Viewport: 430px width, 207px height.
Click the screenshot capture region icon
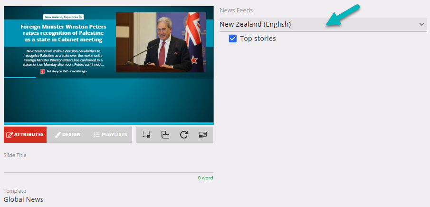[x=146, y=135]
